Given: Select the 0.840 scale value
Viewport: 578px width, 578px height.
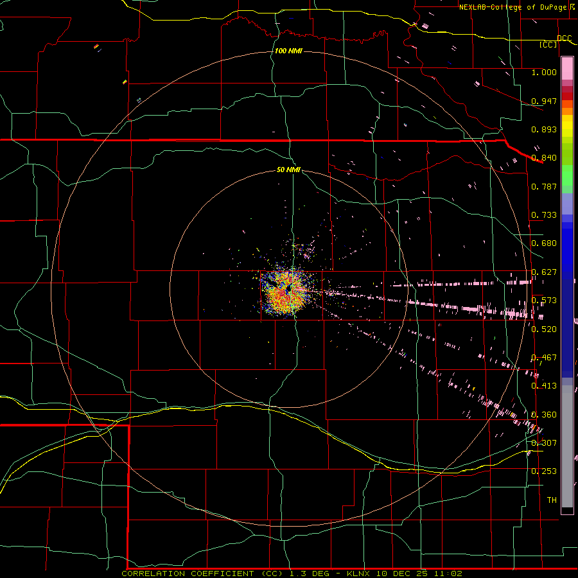Looking at the screenshot, I should (544, 158).
